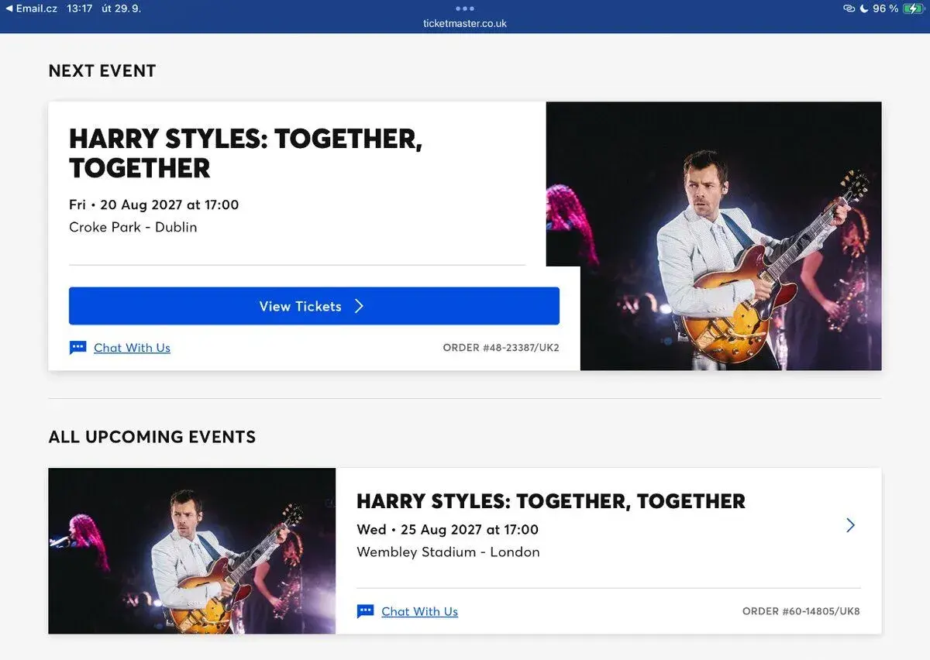The image size is (930, 660).
Task: Tap the three-dot menu at top center
Action: [x=465, y=9]
